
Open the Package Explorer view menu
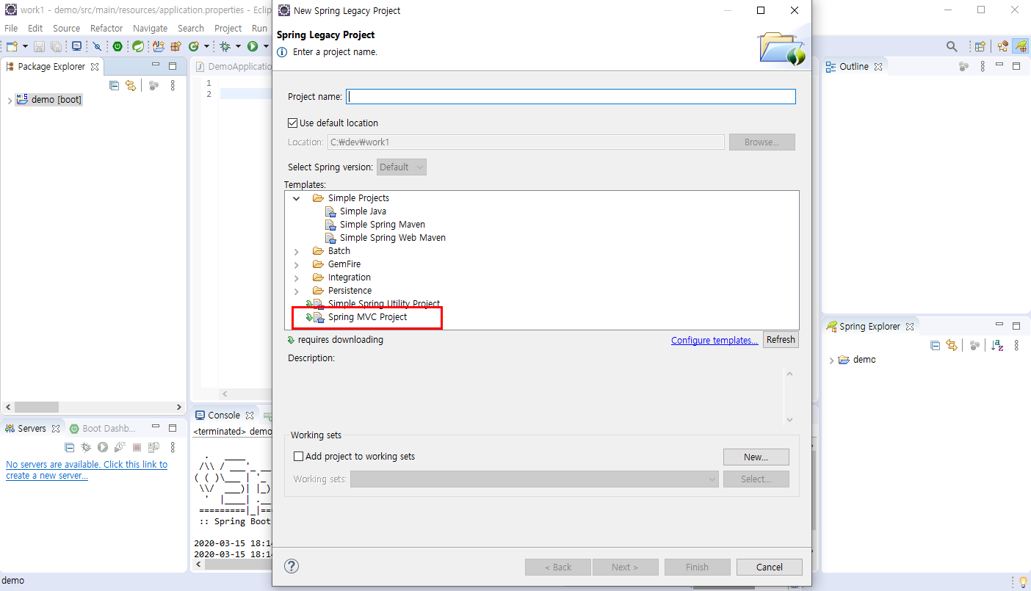(x=173, y=85)
